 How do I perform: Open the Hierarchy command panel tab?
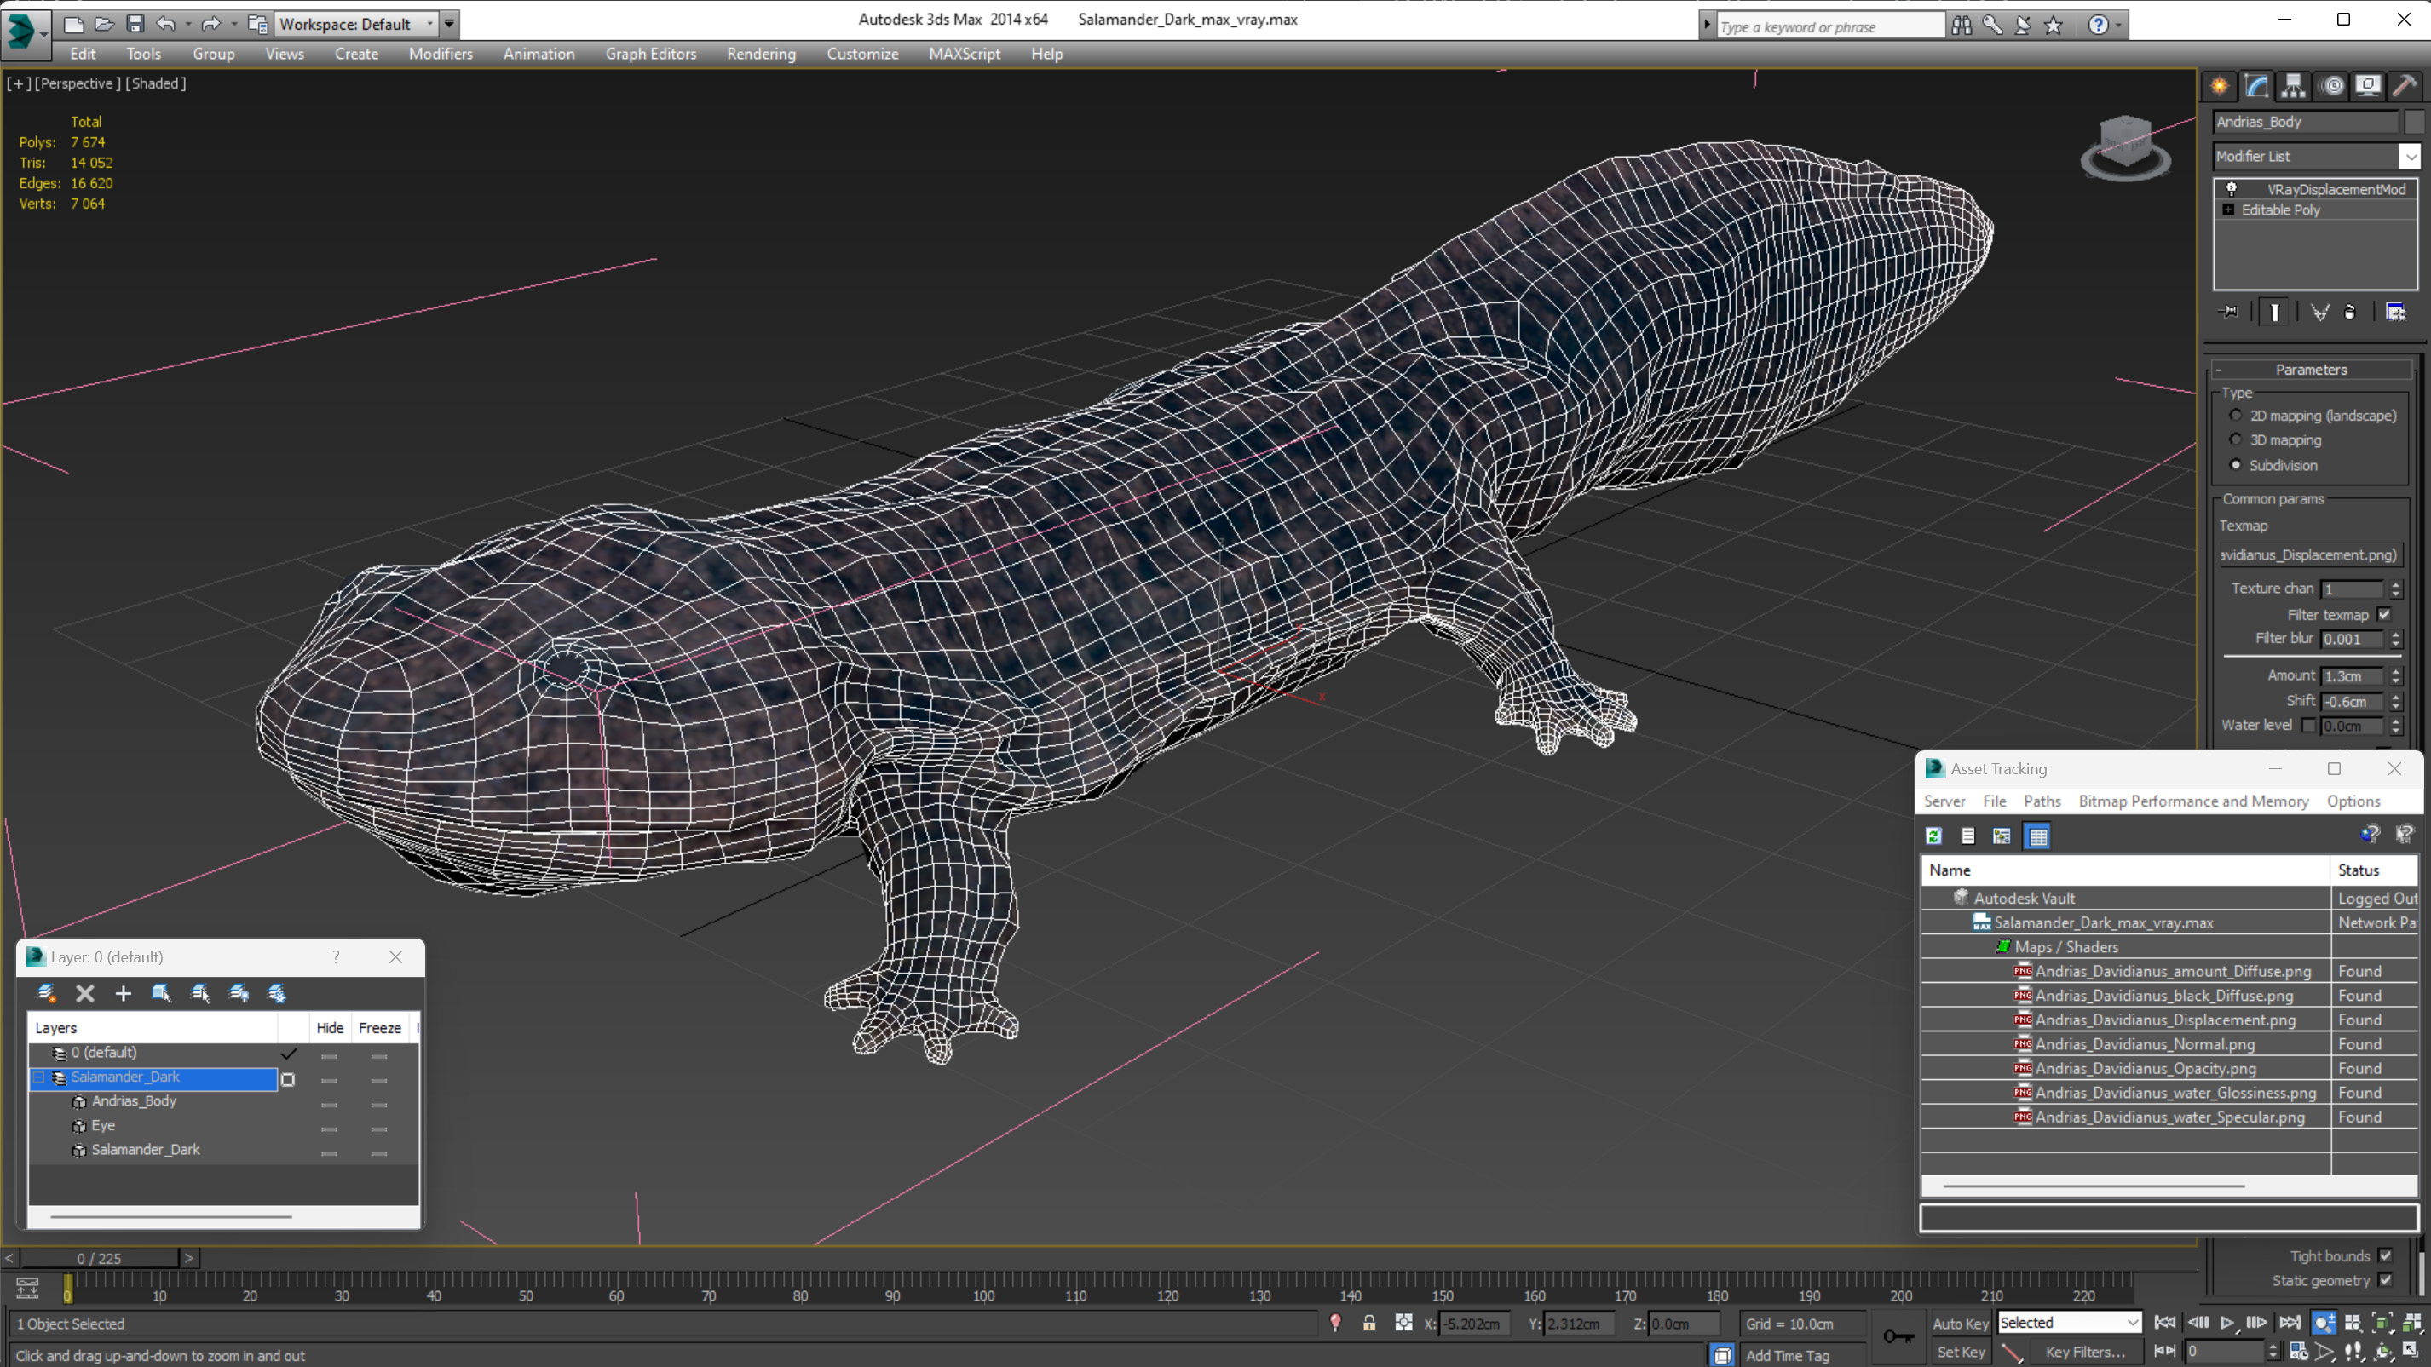tap(2293, 86)
